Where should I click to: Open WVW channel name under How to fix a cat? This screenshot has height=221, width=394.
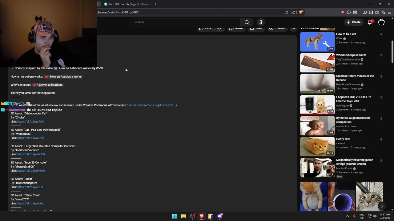[339, 39]
